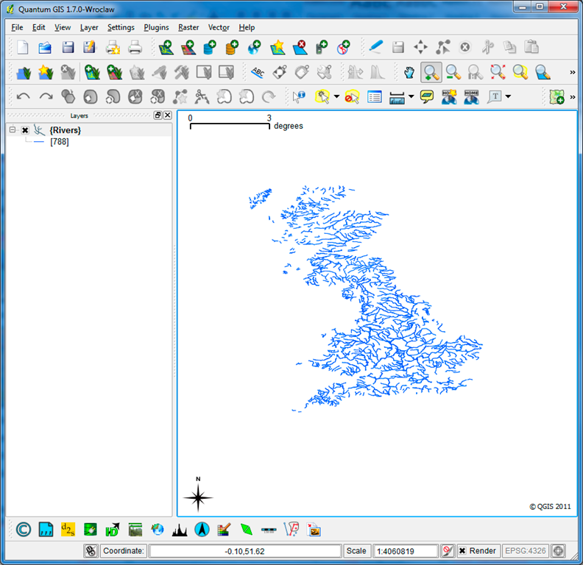Click the Move Feature cross-arrows icon
The height and width of the screenshot is (565, 583).
tap(420, 48)
